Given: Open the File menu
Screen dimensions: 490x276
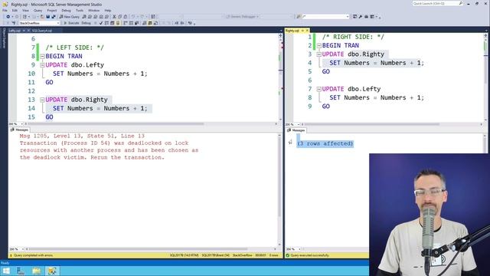Looking at the screenshot, I should click(x=5, y=10).
